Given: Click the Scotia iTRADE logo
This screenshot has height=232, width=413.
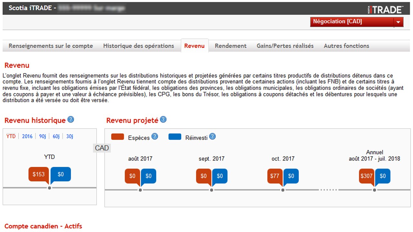Looking at the screenshot, I should click(x=385, y=9).
